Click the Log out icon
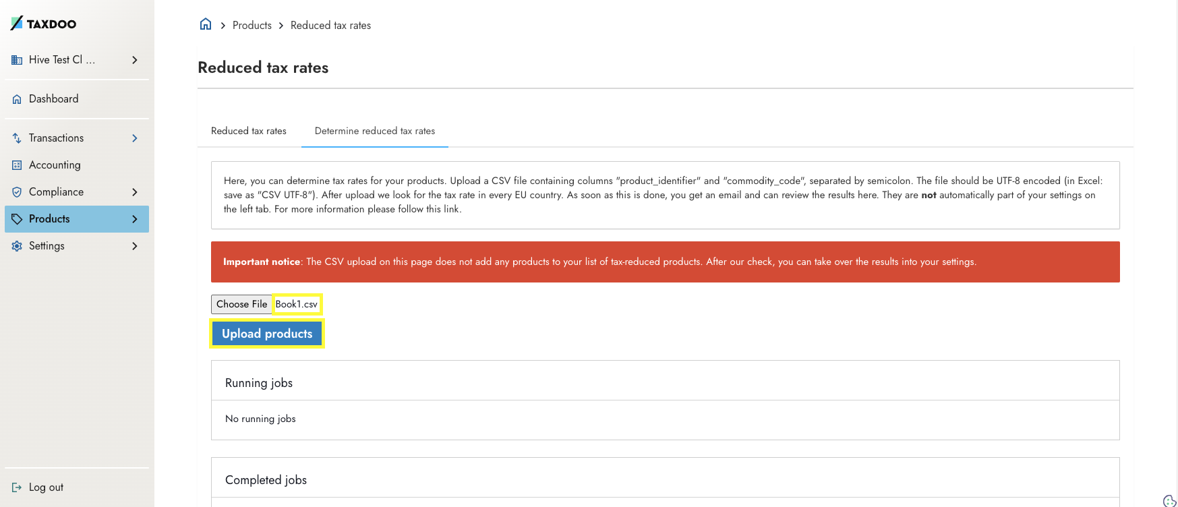This screenshot has height=507, width=1178. coord(17,487)
